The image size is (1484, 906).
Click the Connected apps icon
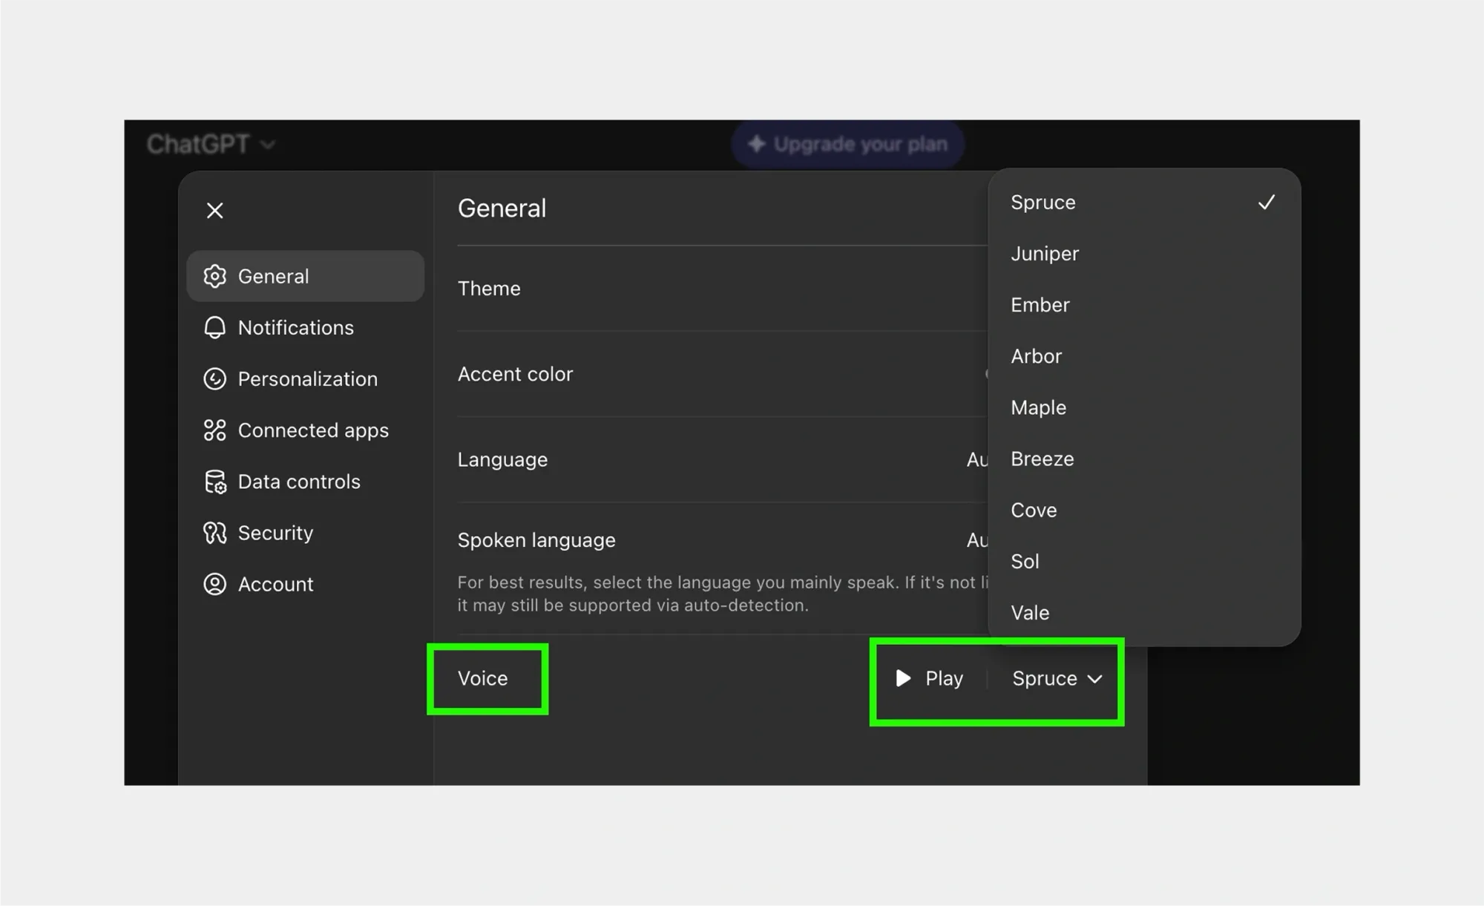214,430
